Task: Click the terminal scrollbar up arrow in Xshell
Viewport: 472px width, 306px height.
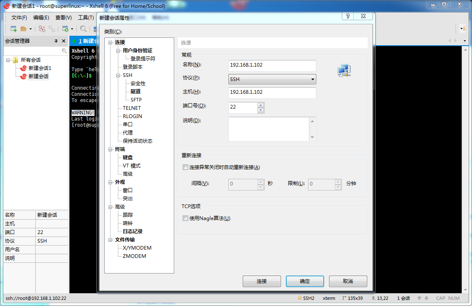Action: click(465, 50)
